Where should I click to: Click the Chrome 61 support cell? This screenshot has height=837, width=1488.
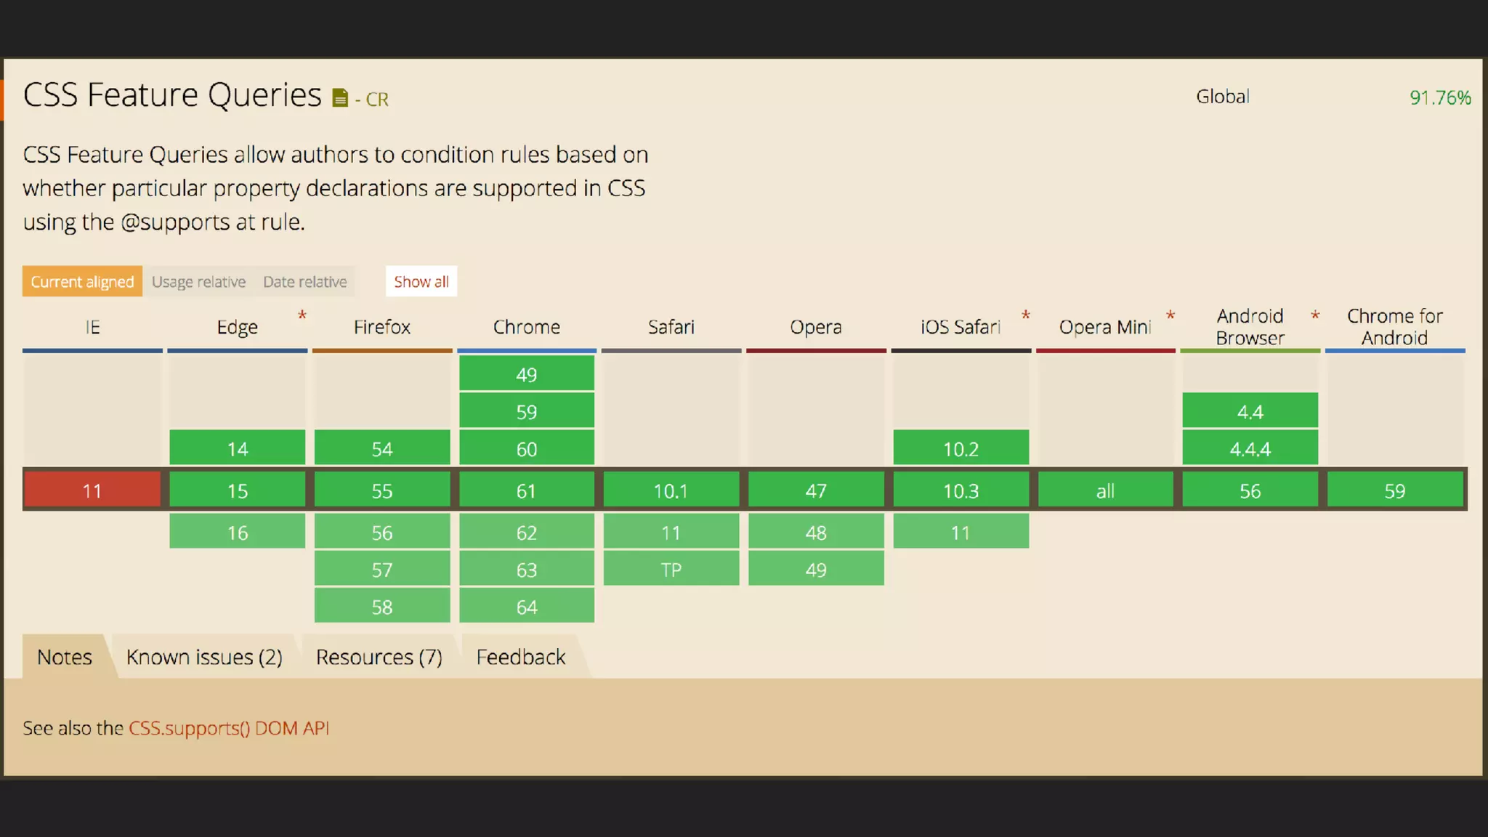tap(526, 490)
